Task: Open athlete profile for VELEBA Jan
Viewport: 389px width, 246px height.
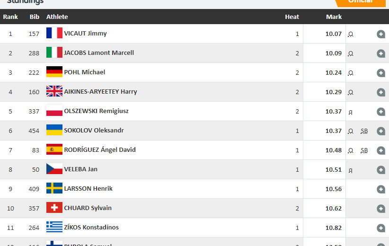Action: pos(81,169)
